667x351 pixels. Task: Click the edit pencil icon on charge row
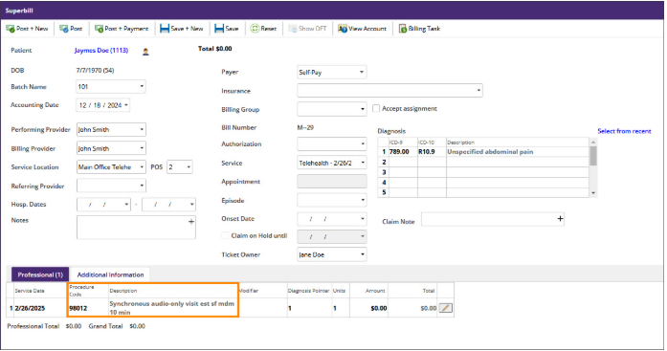[445, 308]
